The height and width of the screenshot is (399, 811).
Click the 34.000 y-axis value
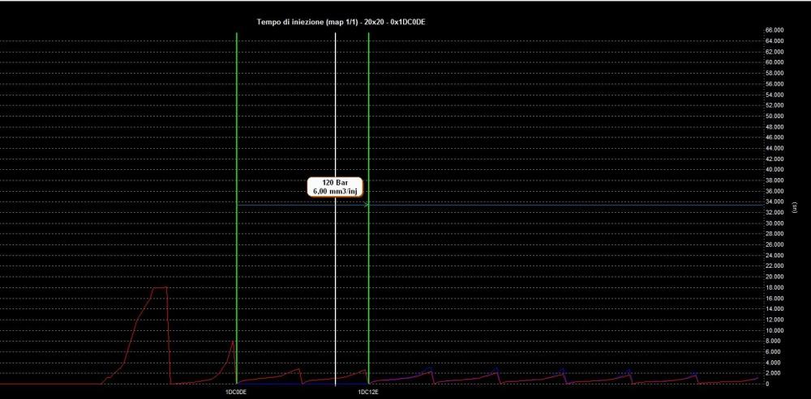click(x=775, y=202)
